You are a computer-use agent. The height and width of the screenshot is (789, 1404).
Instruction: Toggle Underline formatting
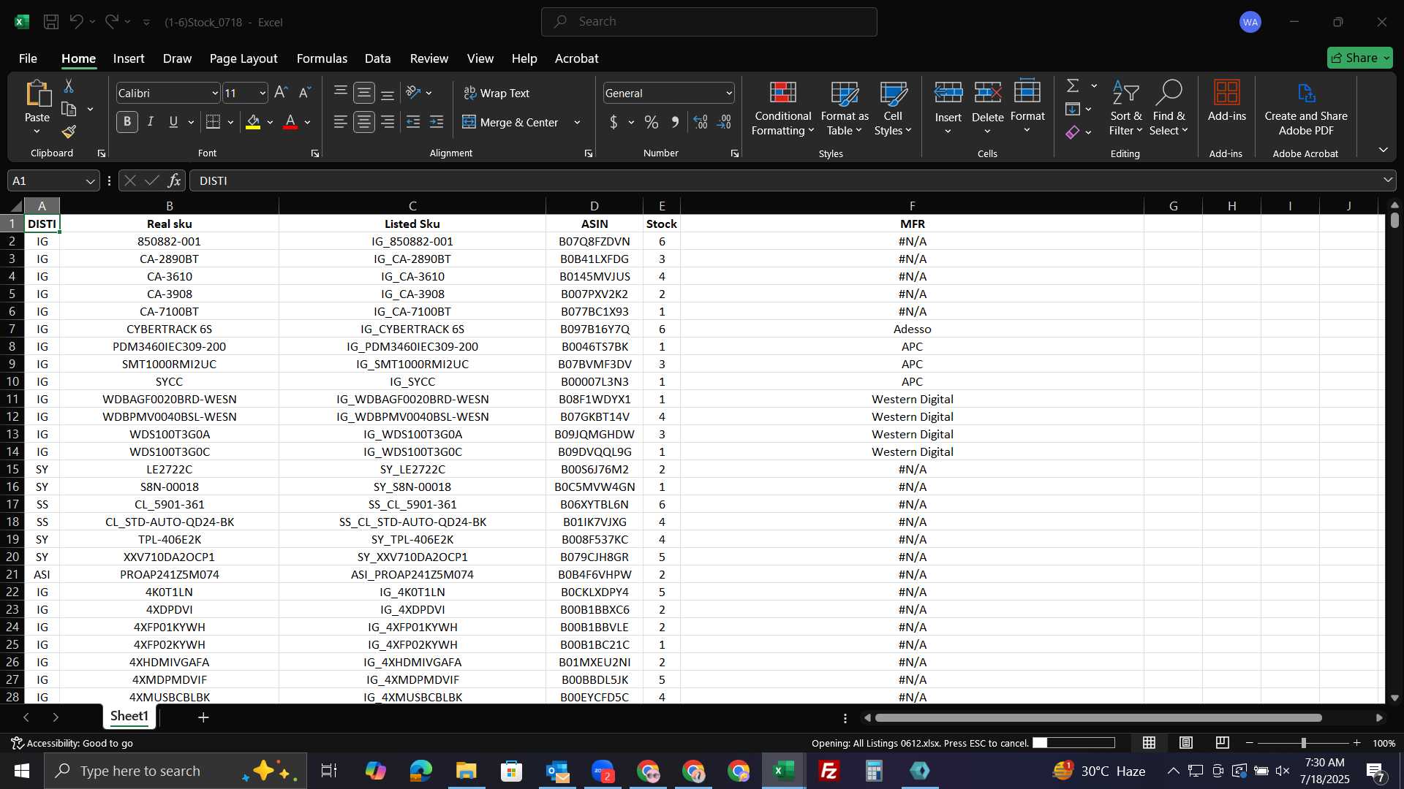pos(173,122)
